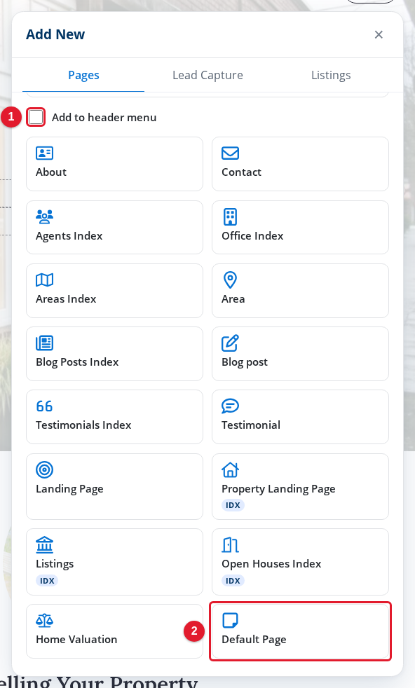Click the Add to header menu label

pos(104,117)
